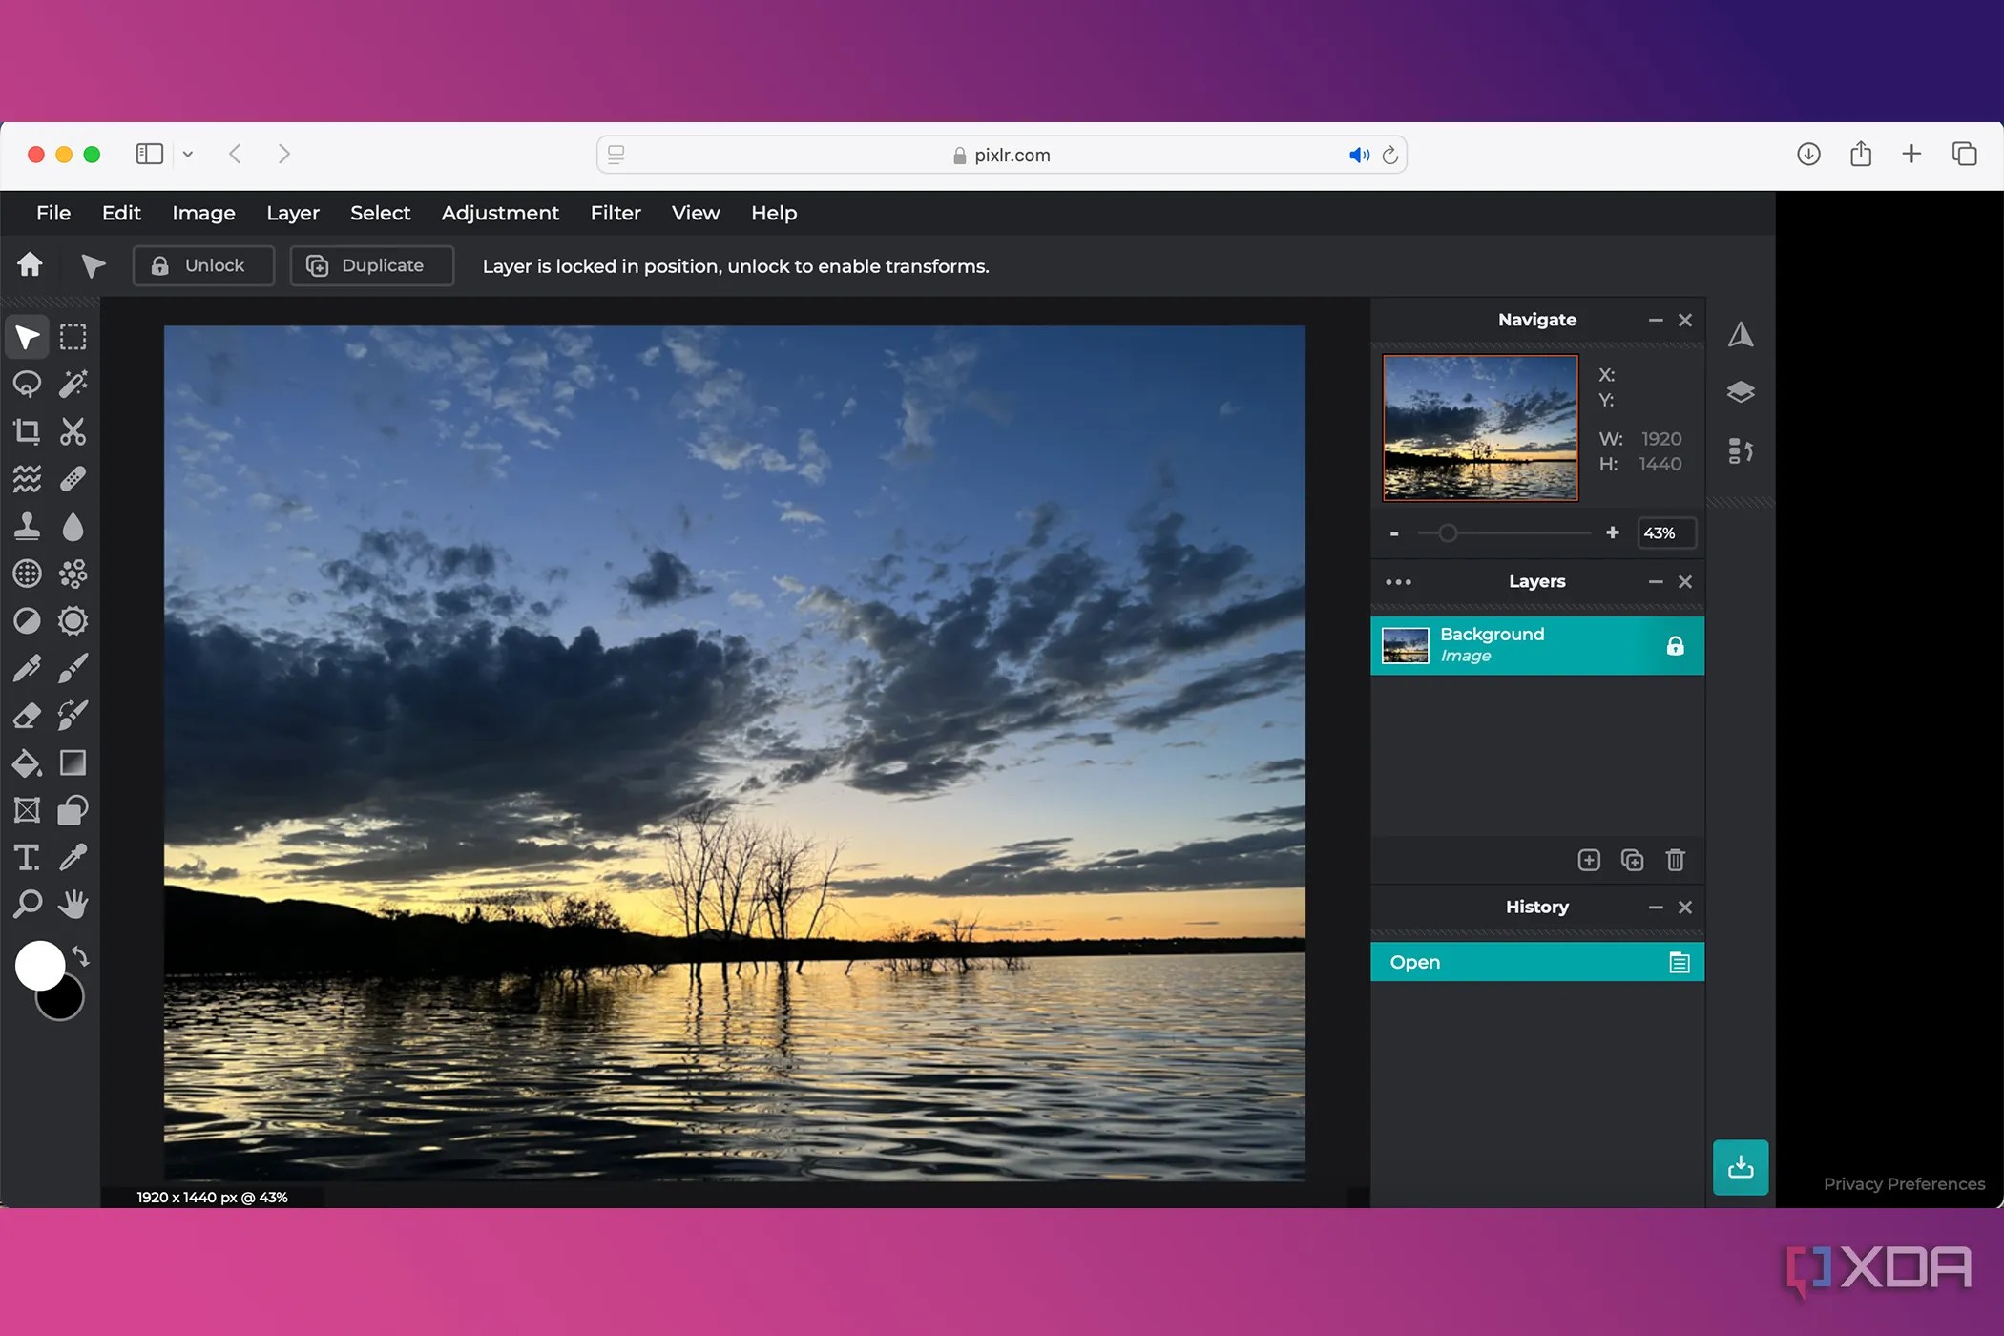Select the Text tool
This screenshot has width=2004, height=1336.
[x=27, y=857]
